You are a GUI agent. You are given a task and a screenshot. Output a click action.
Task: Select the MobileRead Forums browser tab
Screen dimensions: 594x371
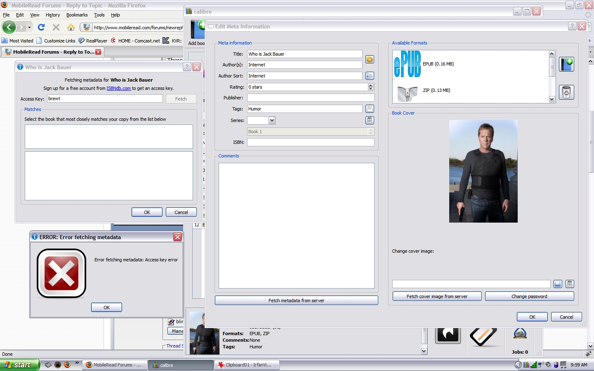pyautogui.click(x=53, y=52)
